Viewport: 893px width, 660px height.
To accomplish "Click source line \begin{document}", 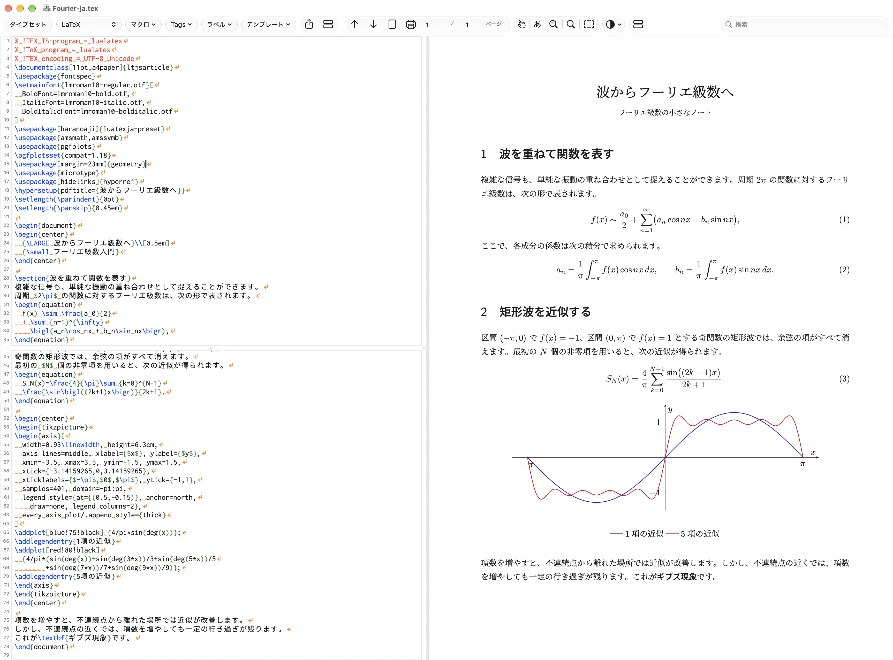I will [x=46, y=226].
